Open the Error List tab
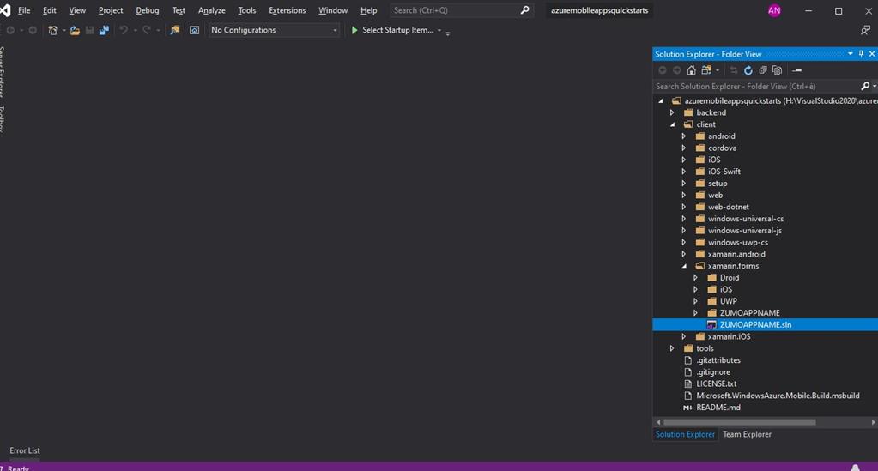This screenshot has height=471, width=878. (25, 450)
